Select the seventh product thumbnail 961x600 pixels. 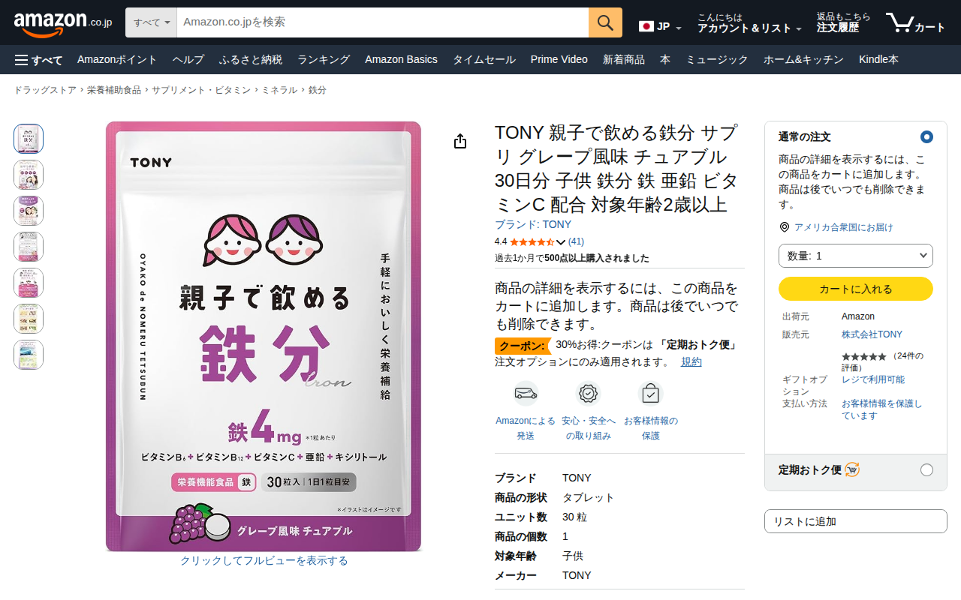point(29,355)
